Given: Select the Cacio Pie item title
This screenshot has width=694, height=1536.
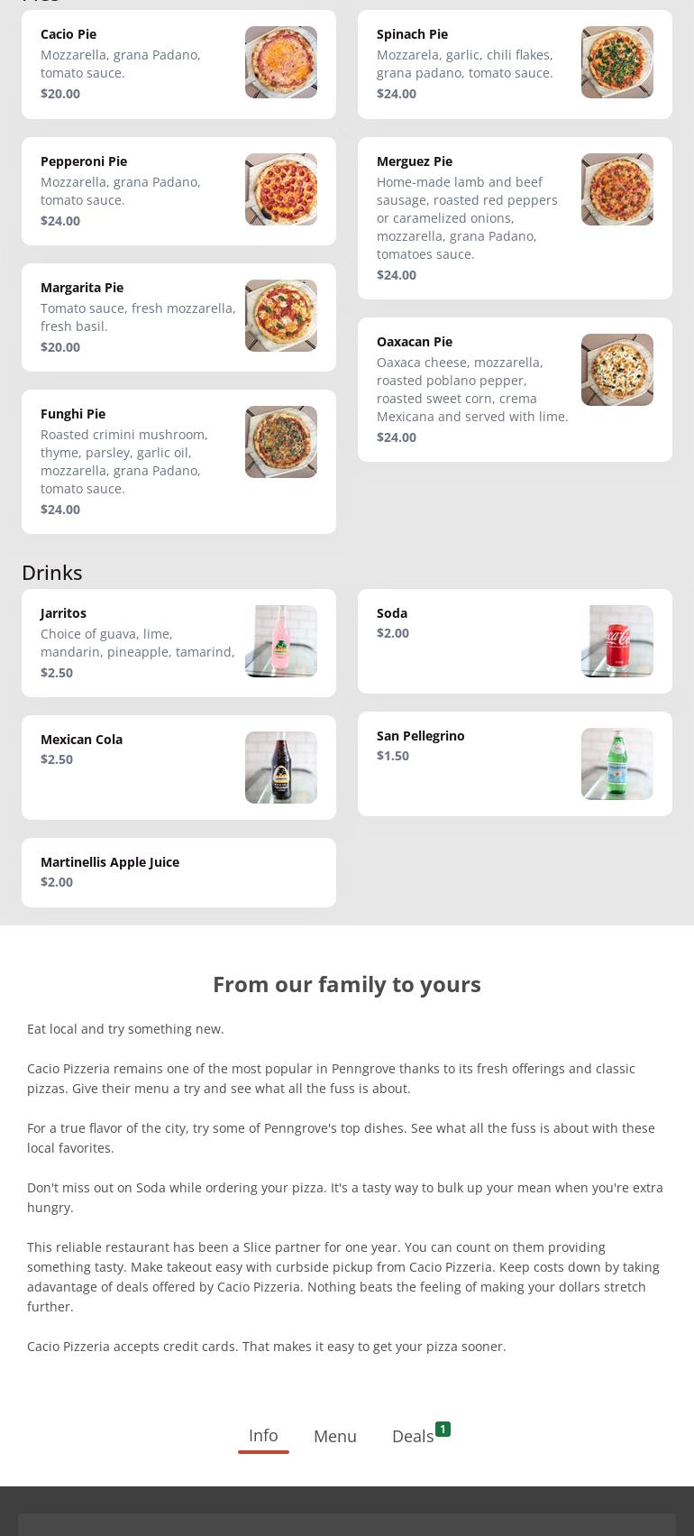Looking at the screenshot, I should pos(68,34).
